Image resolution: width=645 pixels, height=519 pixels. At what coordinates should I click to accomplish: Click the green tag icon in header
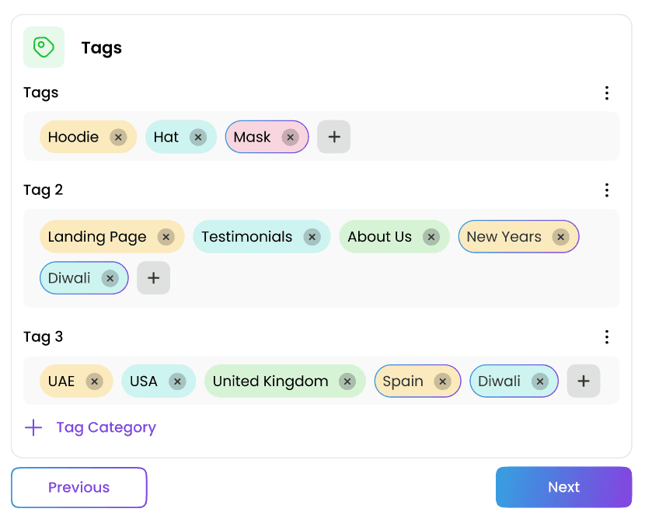[x=44, y=47]
